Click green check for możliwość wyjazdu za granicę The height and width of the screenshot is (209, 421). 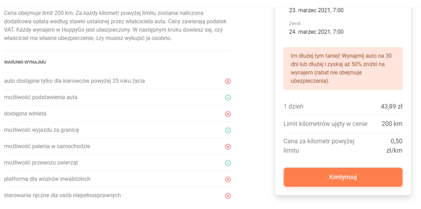228,131
